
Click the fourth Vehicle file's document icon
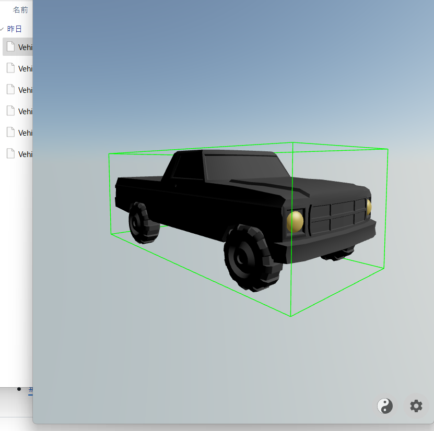[11, 111]
